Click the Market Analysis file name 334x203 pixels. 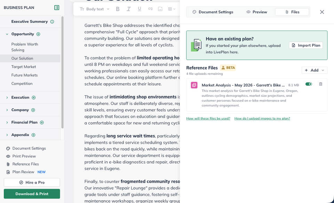pos(243,85)
